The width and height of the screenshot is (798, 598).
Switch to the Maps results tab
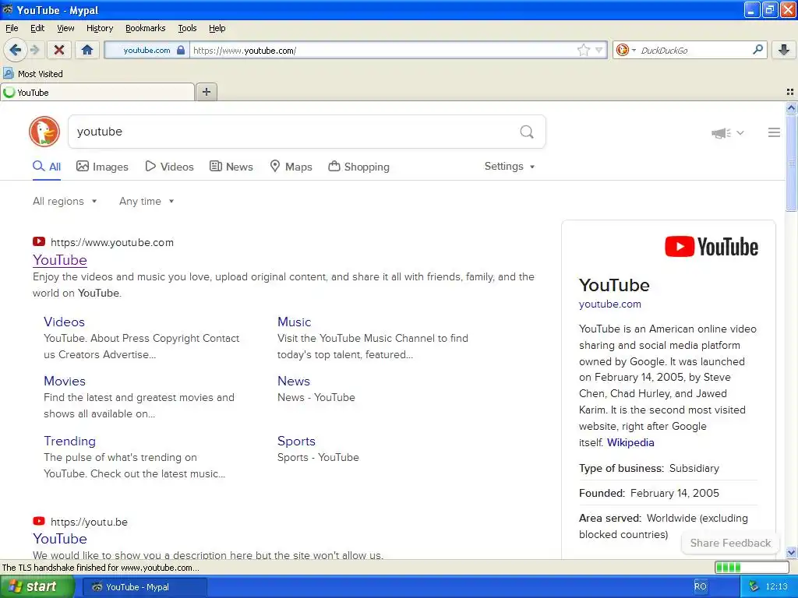click(x=291, y=167)
